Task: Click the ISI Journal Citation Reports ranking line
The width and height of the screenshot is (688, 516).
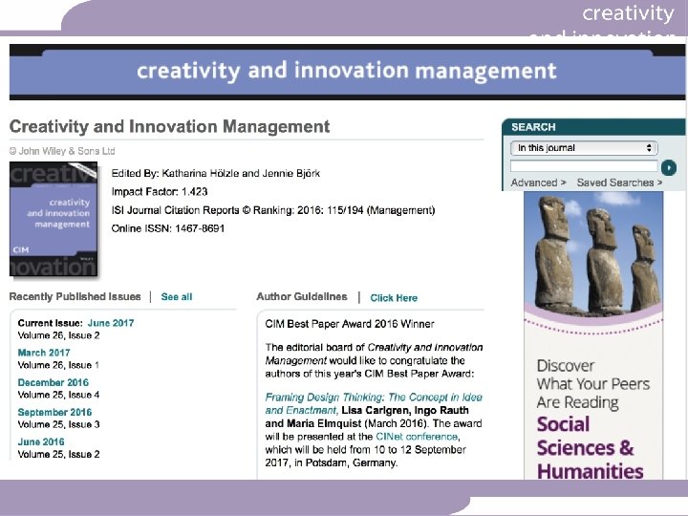Action: (x=273, y=210)
